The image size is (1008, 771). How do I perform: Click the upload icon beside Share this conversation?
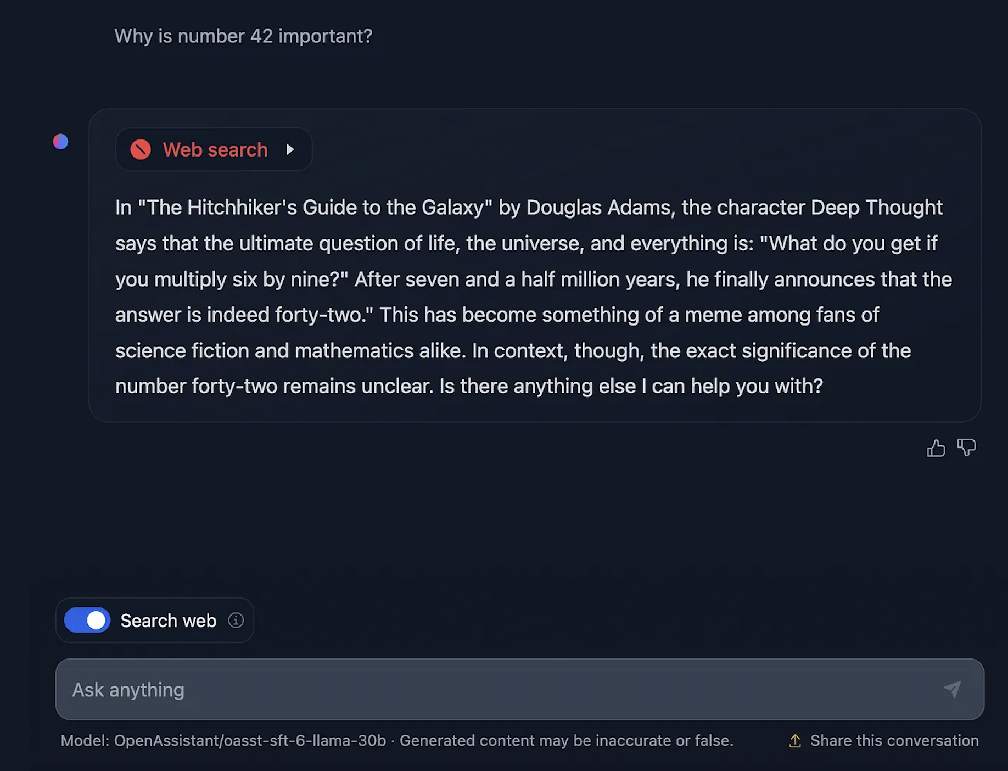[794, 740]
